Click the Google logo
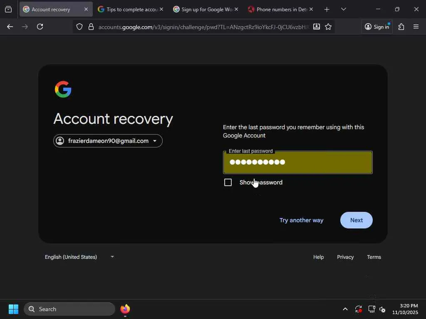Screen dimensions: 426x319 pos(63,89)
